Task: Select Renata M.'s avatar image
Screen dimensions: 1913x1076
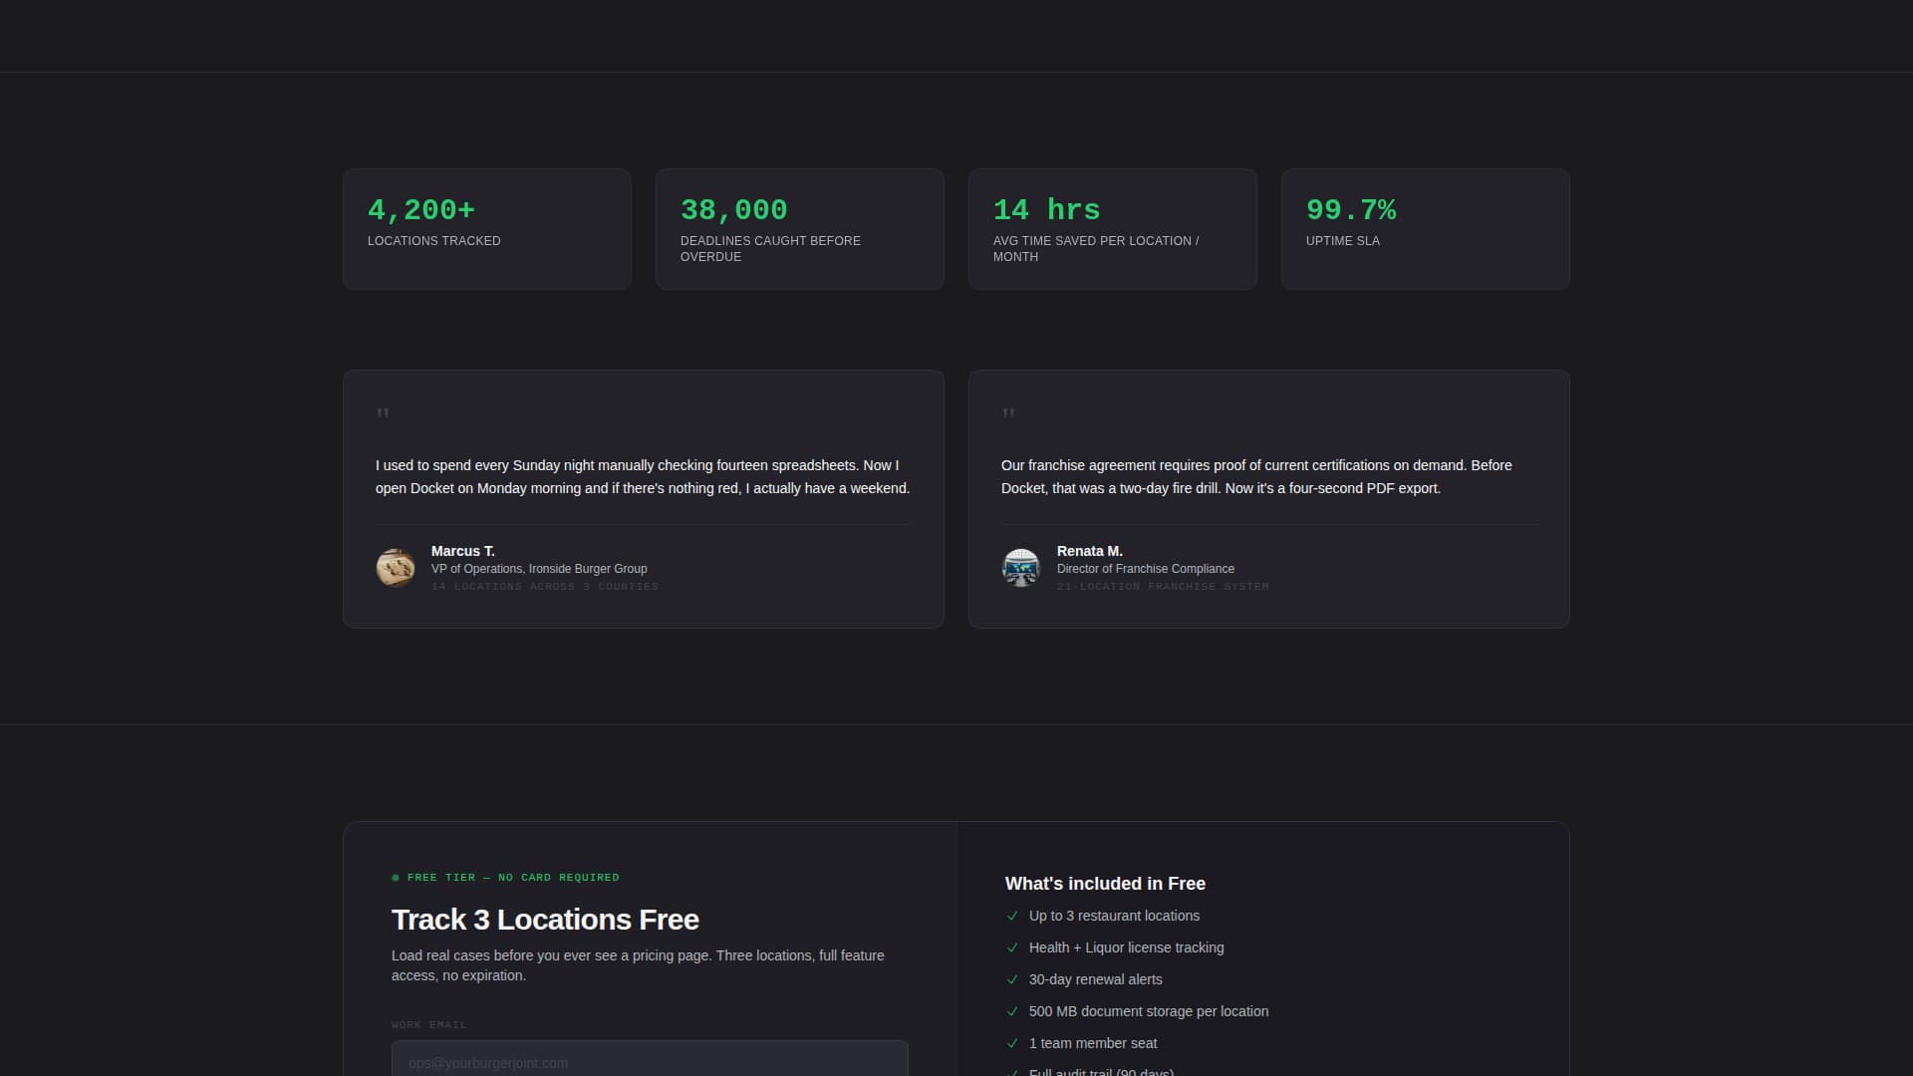Action: (1021, 567)
